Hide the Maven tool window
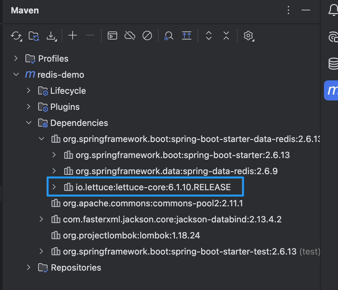This screenshot has width=338, height=290. 306,10
